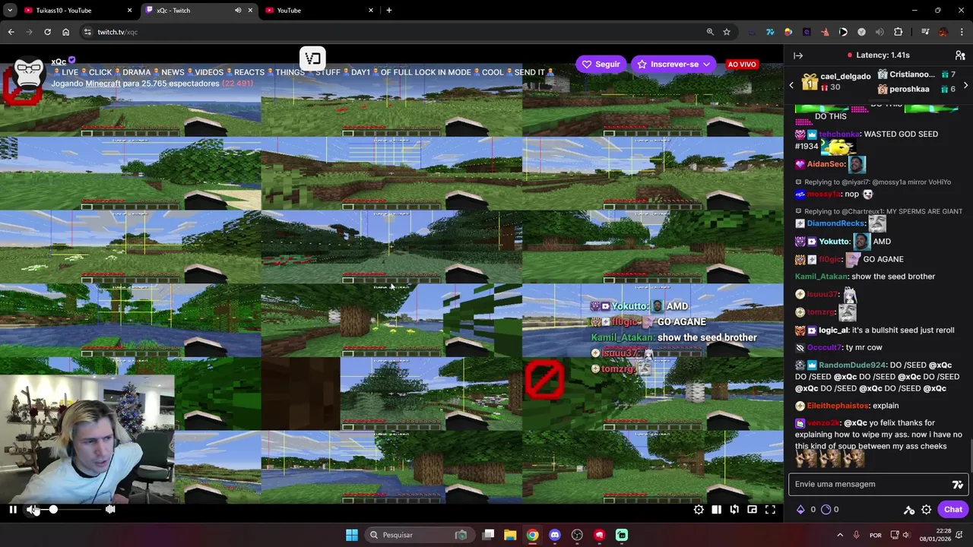
Task: Open a new browser tab
Action: (389, 11)
